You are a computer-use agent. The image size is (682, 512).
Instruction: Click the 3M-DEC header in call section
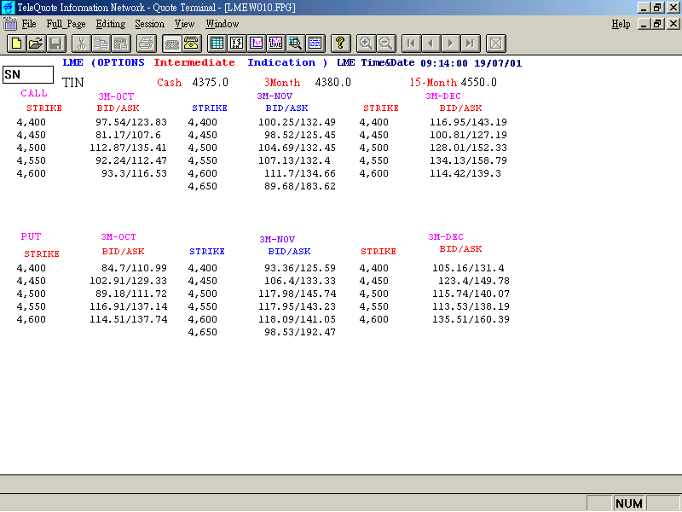[x=442, y=96]
